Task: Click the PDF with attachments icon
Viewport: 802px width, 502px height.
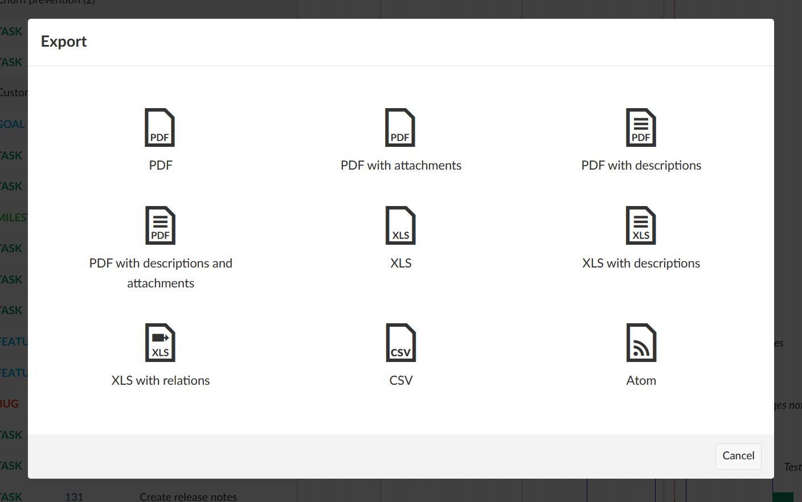Action: 400,127
